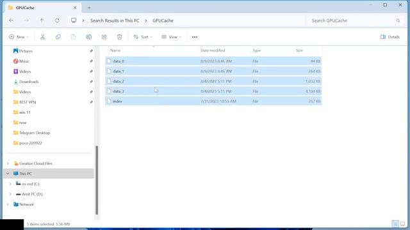Open the New dropdown menu
The image size is (410, 230).
19,37
